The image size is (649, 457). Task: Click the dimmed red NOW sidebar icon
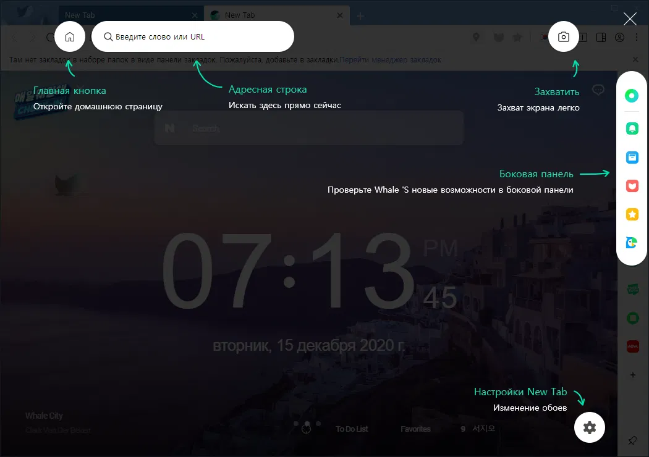click(x=632, y=346)
